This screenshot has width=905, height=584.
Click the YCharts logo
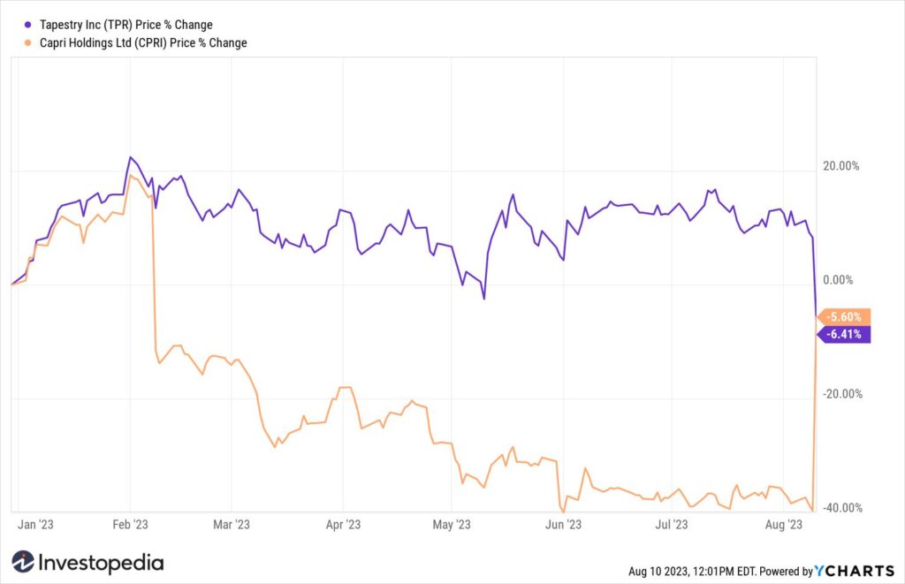pos(855,571)
